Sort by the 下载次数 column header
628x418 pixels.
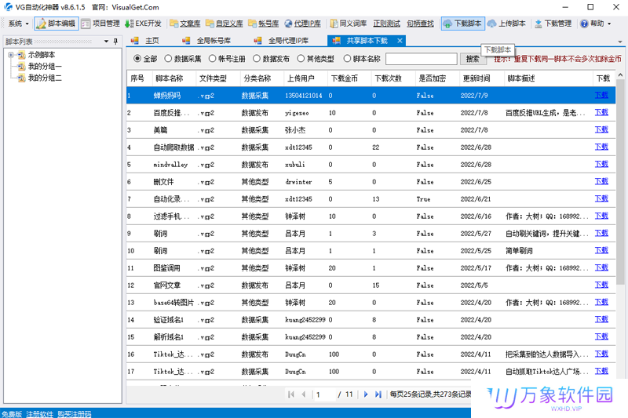point(393,78)
